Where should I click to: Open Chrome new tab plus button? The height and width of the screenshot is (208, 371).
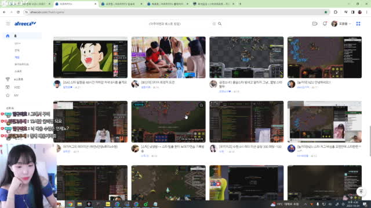[240, 4]
